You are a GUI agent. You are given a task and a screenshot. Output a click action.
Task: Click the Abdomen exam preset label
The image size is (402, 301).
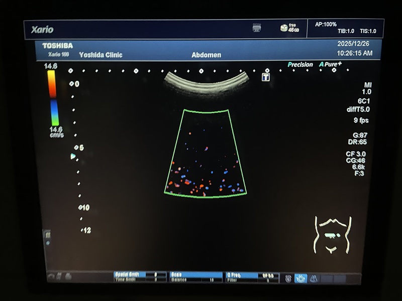click(206, 55)
